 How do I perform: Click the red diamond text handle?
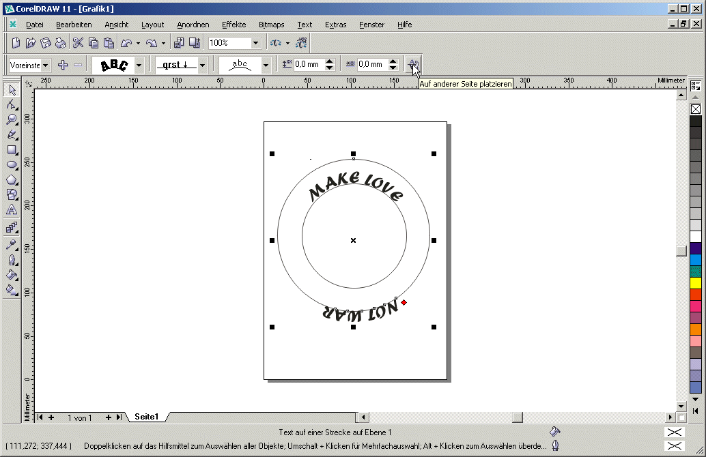404,303
